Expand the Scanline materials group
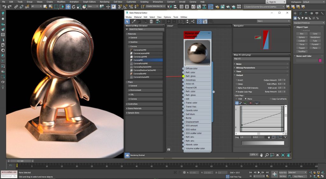 134,42
